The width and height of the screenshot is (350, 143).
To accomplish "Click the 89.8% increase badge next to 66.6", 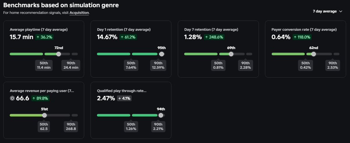I will click(40, 98).
